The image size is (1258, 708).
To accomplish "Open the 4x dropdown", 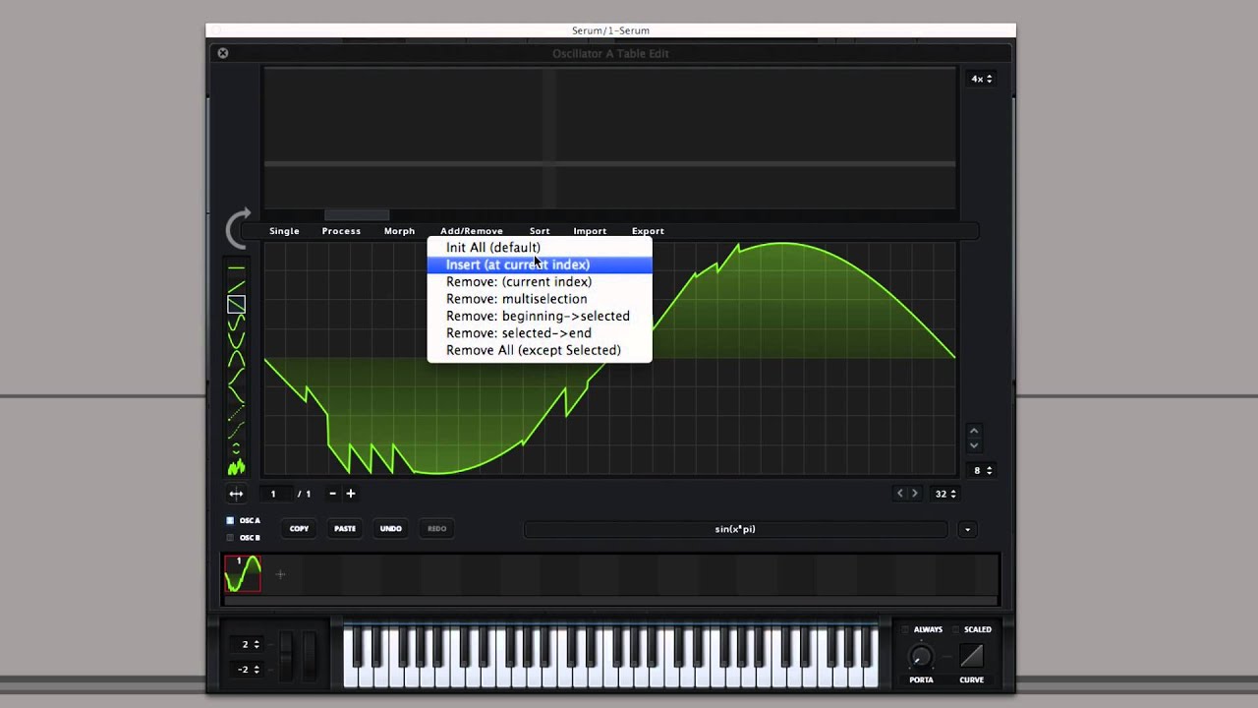I will [981, 79].
